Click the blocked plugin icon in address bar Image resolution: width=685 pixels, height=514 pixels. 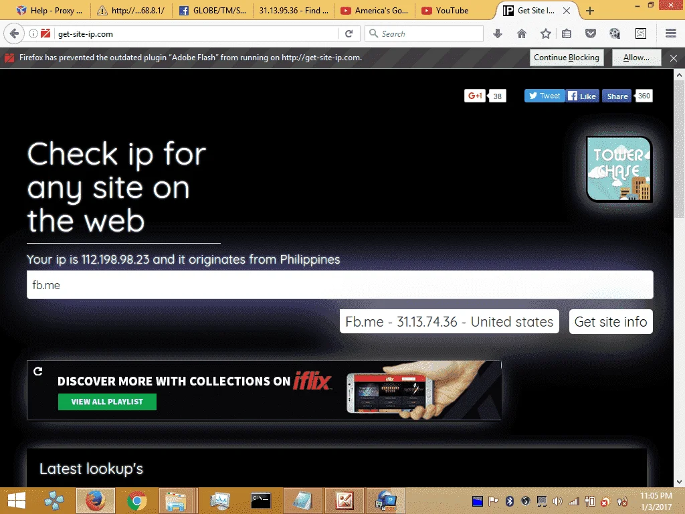point(45,33)
